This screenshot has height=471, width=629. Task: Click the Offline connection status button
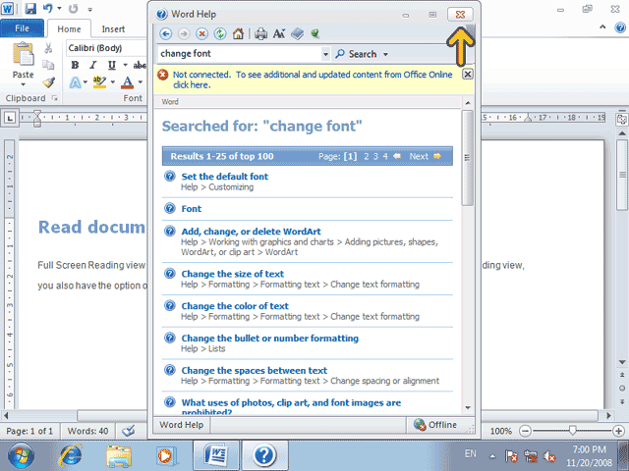[x=436, y=425]
